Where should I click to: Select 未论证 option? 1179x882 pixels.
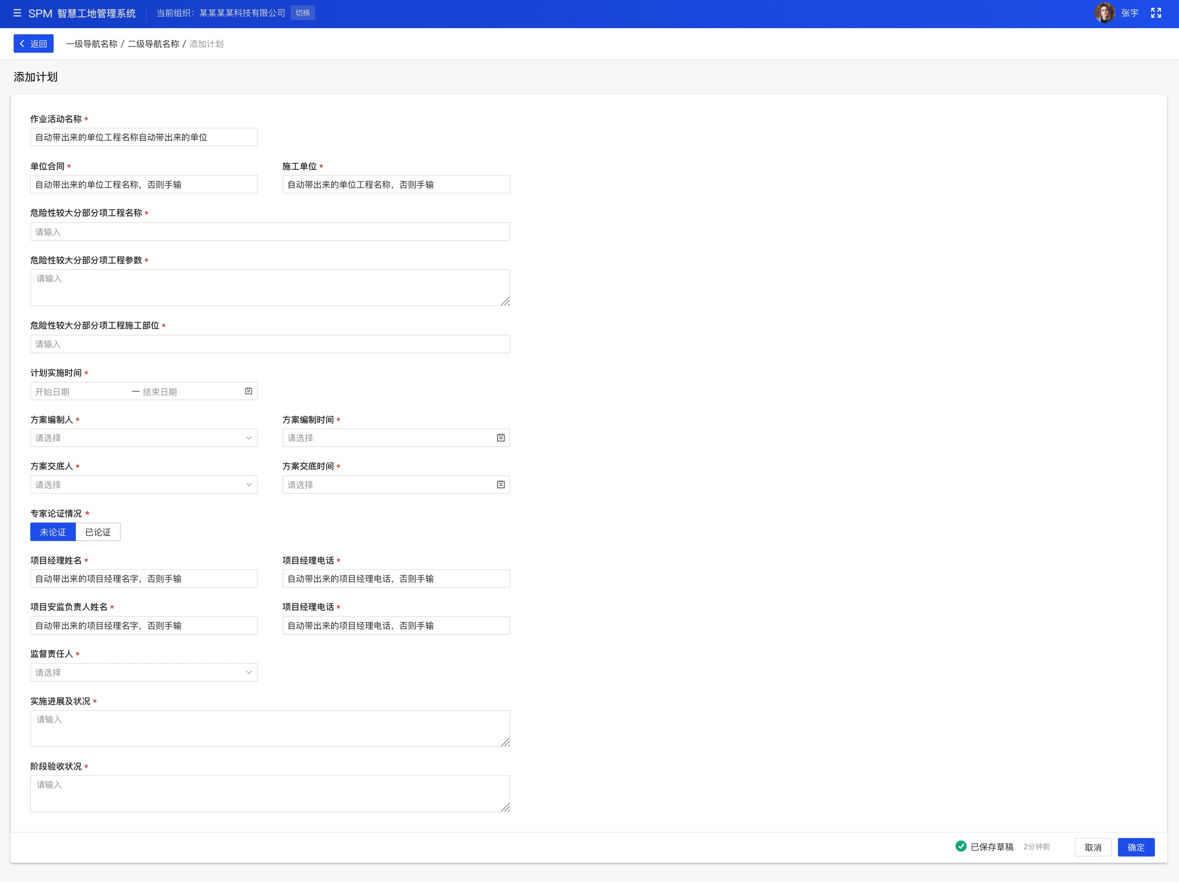coord(53,532)
